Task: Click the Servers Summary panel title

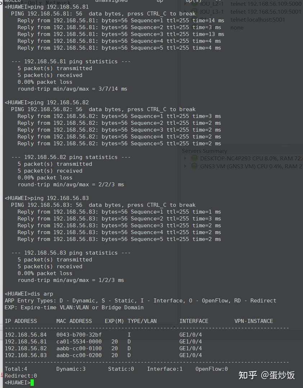Action: point(204,151)
